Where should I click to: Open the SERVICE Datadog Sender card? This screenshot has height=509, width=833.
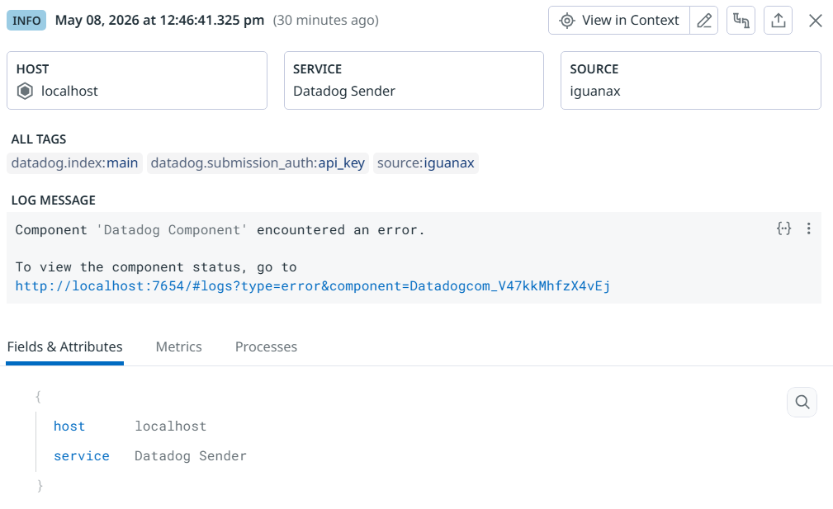click(x=414, y=81)
